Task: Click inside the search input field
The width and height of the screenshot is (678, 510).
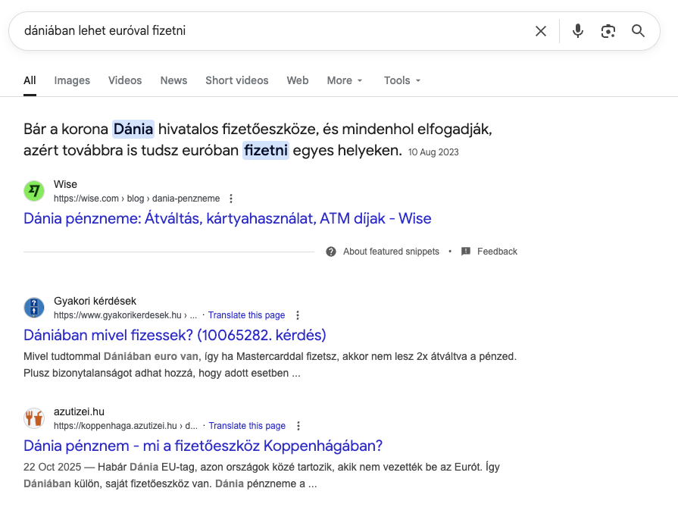Action: point(273,31)
